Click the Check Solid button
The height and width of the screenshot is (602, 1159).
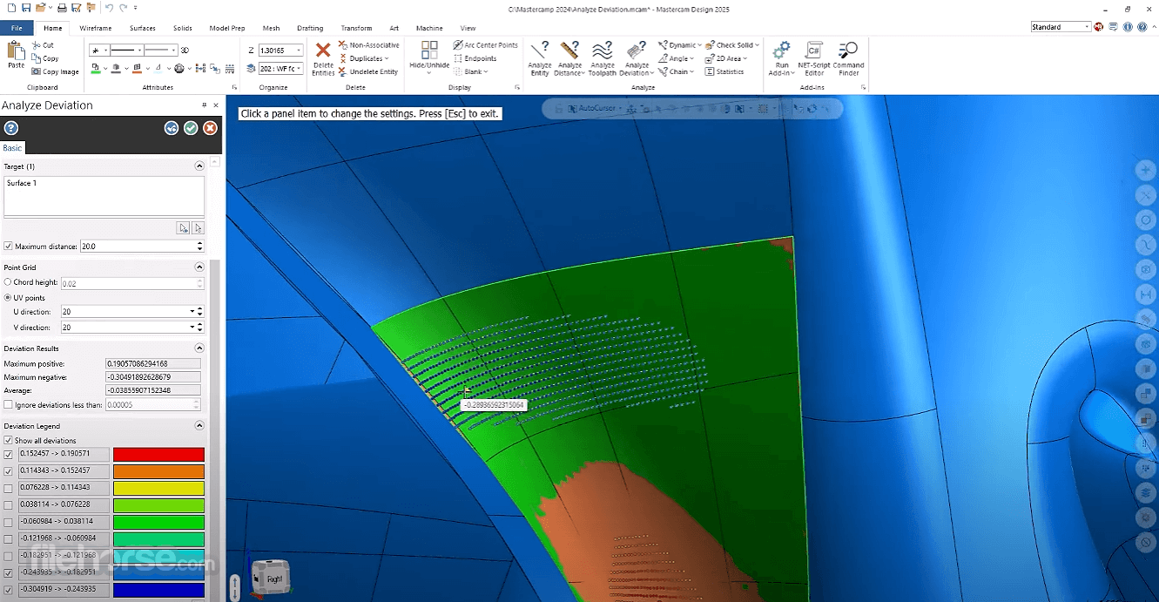[732, 44]
